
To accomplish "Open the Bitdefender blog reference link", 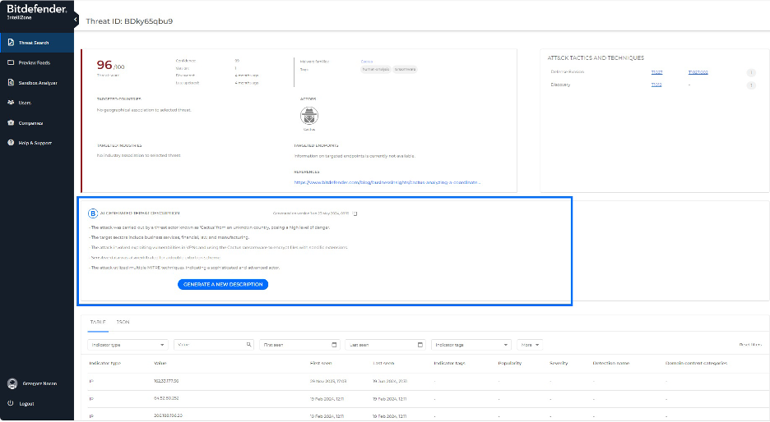I will click(x=387, y=182).
